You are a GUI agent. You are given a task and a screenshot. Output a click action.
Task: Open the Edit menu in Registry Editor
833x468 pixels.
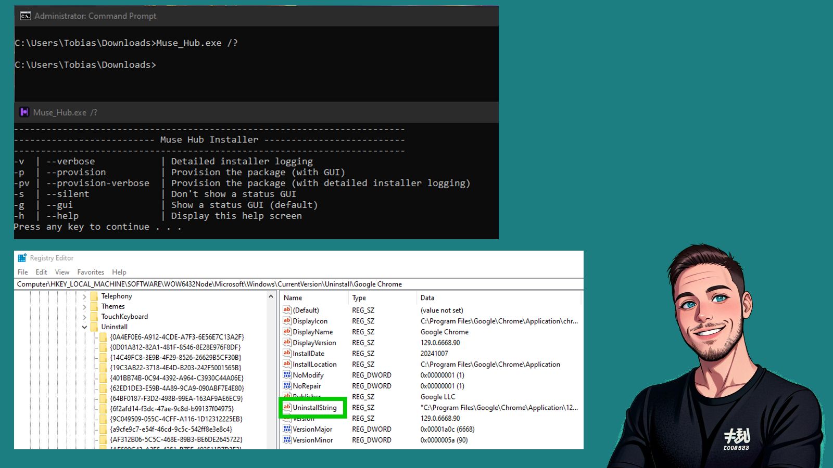click(41, 272)
